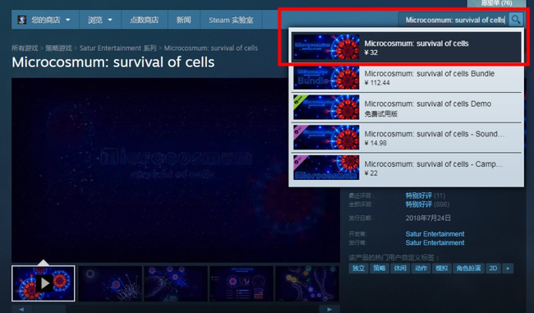Follow the 所有游戏 breadcrumb link
The height and width of the screenshot is (313, 534).
pos(25,48)
